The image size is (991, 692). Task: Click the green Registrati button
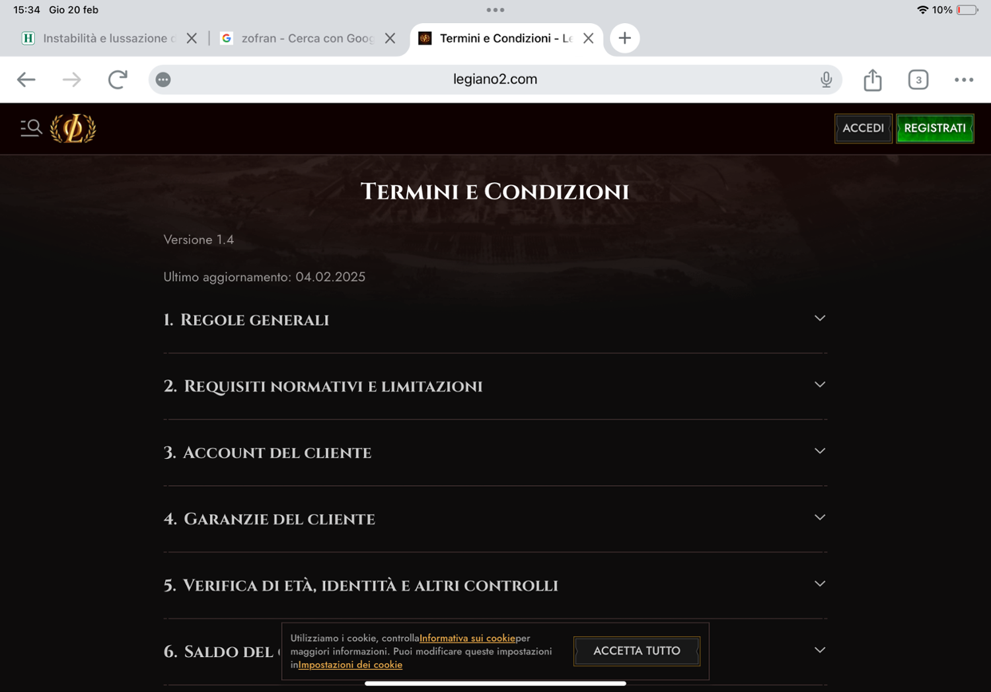tap(935, 128)
